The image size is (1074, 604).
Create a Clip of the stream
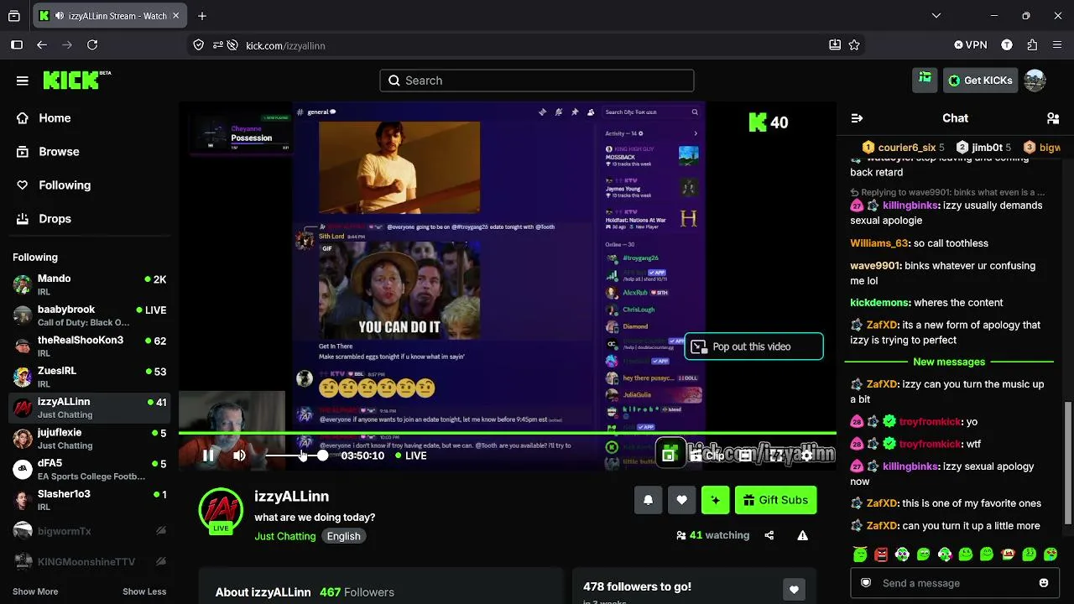click(708, 456)
